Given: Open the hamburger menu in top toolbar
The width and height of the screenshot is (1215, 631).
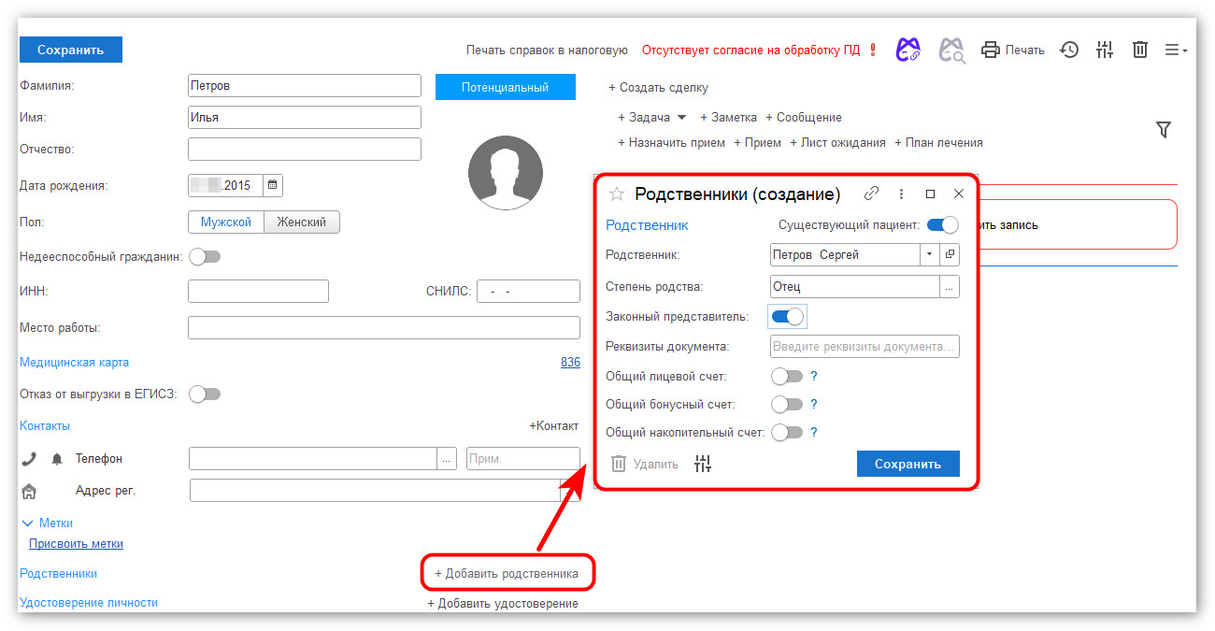Looking at the screenshot, I should point(1176,50).
